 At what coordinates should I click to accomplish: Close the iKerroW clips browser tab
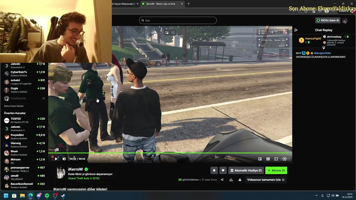tap(182, 4)
